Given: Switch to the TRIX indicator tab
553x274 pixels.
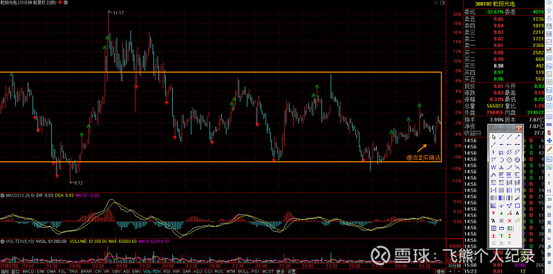Looking at the screenshot, I should coord(73,271).
